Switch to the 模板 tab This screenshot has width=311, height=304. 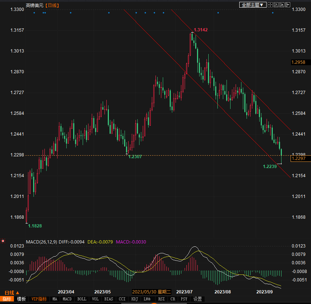coord(21,299)
